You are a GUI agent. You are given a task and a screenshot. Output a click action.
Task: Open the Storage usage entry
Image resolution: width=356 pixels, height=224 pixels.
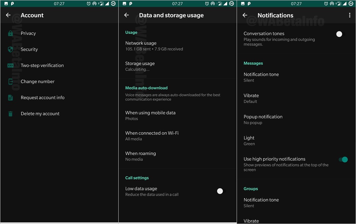pos(140,66)
